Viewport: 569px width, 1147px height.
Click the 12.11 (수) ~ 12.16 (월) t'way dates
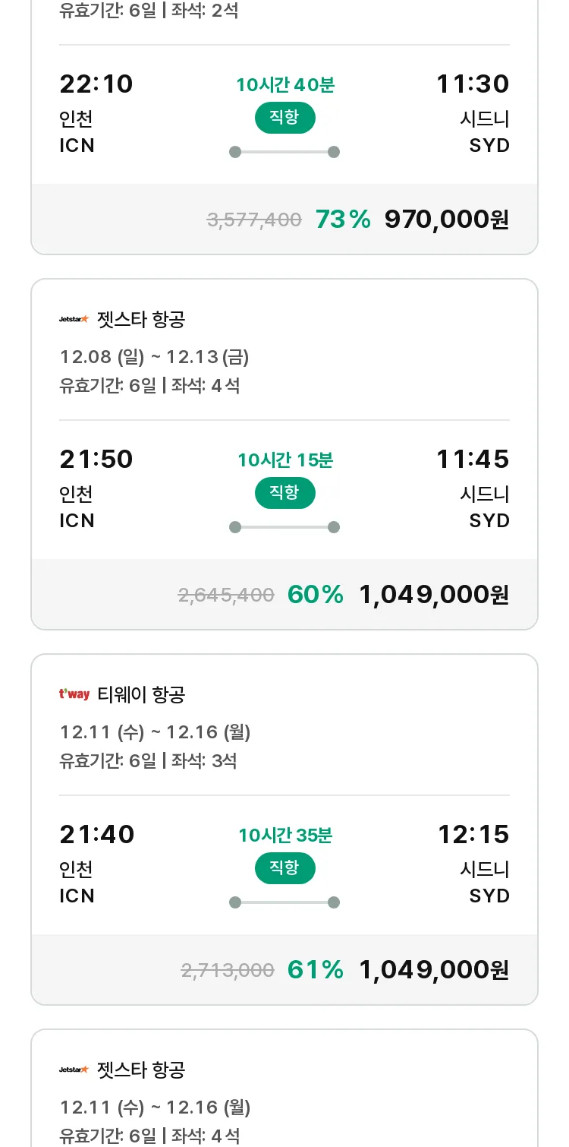(155, 732)
